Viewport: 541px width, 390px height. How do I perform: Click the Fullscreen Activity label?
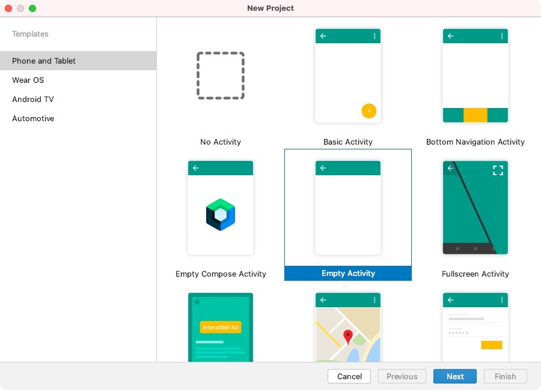[x=475, y=274]
